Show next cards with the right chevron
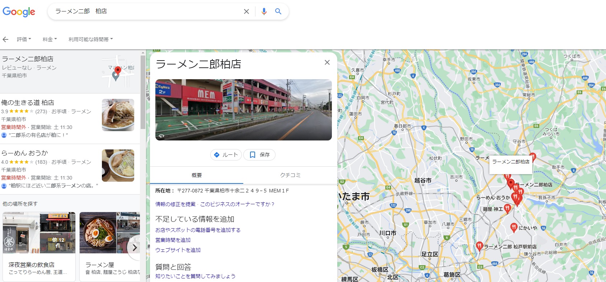This screenshot has height=282, width=606. click(x=135, y=248)
